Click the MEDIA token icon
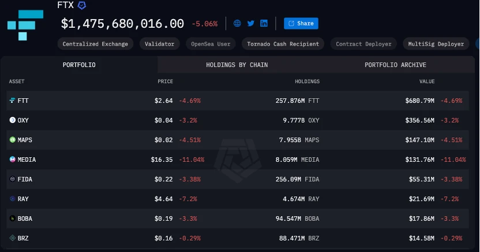Screen dimensions: 480x252 coord(13,160)
